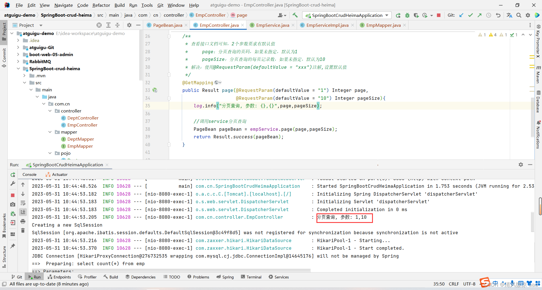The height and width of the screenshot is (290, 542).
Task: Rerun application in Run panel
Action: coord(13,175)
